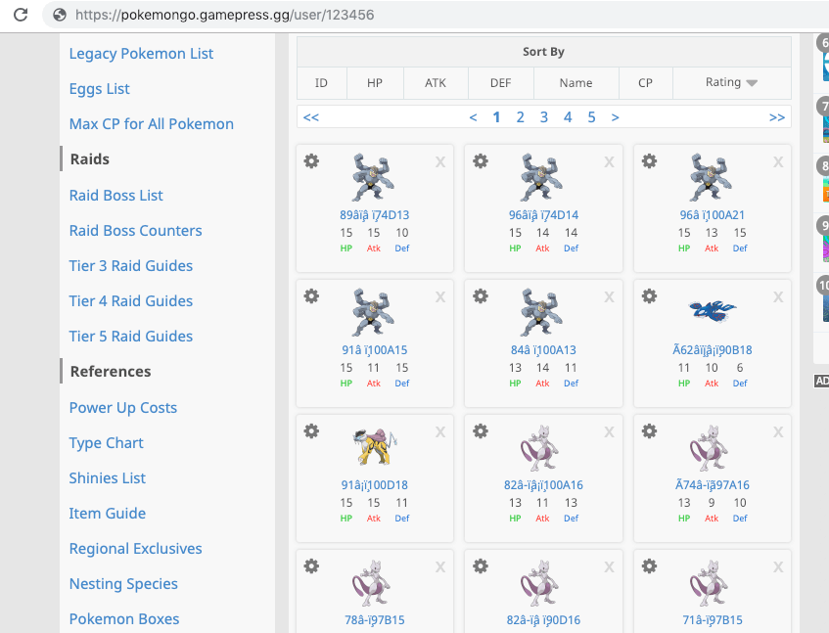Screen dimensions: 829x633
Task: Click the browser address bar URL
Action: [x=224, y=15]
